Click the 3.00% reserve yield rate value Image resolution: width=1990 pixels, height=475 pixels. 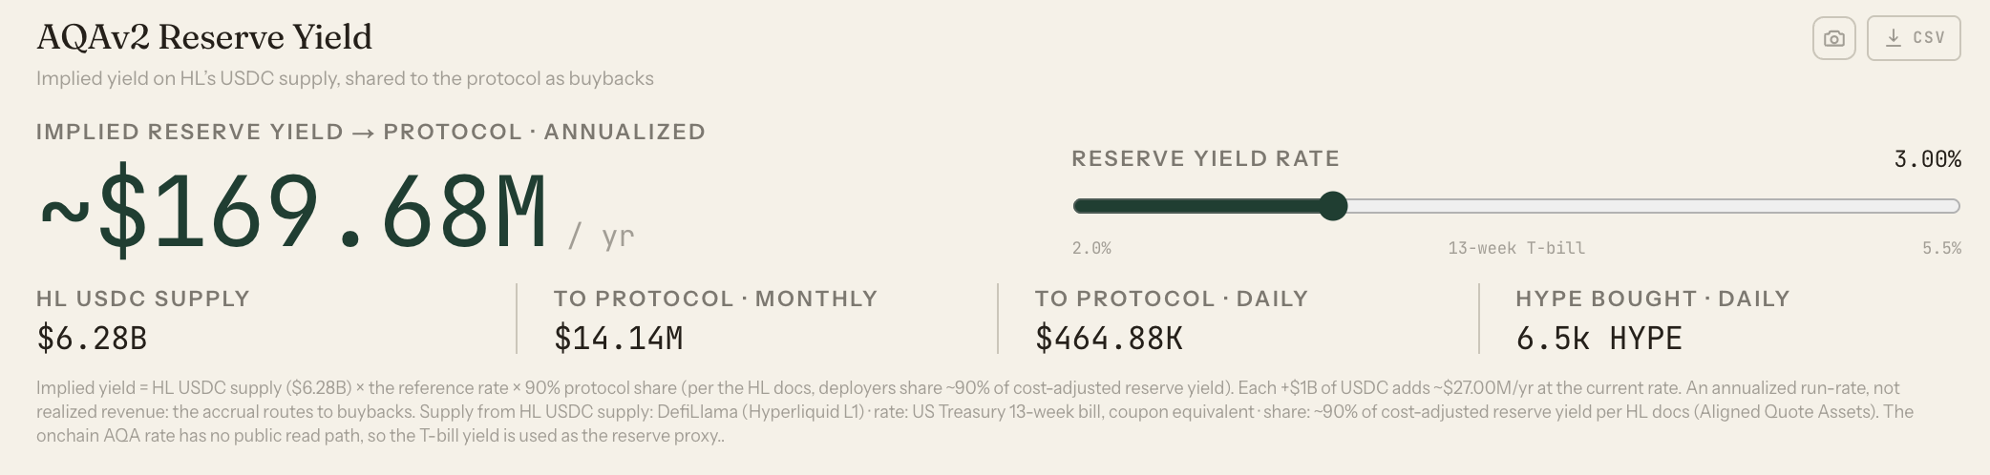point(1927,159)
